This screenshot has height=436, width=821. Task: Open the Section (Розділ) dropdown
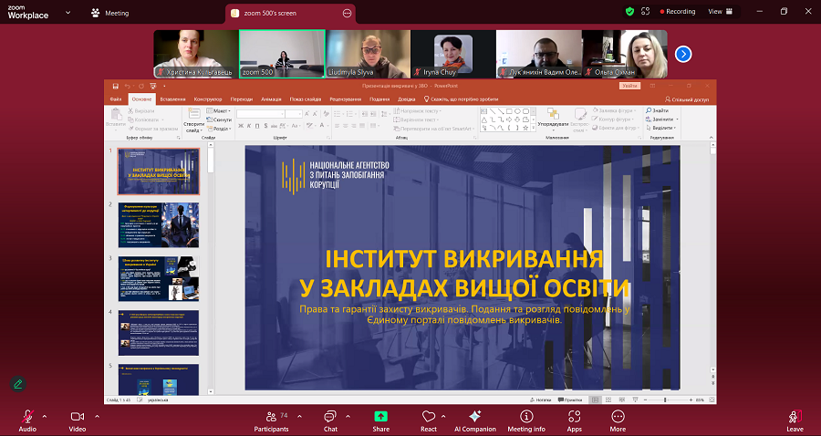pos(219,129)
